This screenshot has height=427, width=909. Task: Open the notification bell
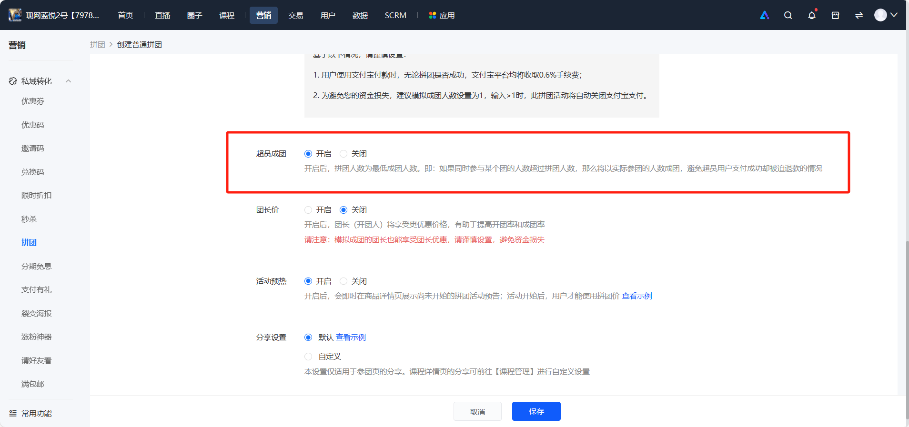pyautogui.click(x=812, y=15)
